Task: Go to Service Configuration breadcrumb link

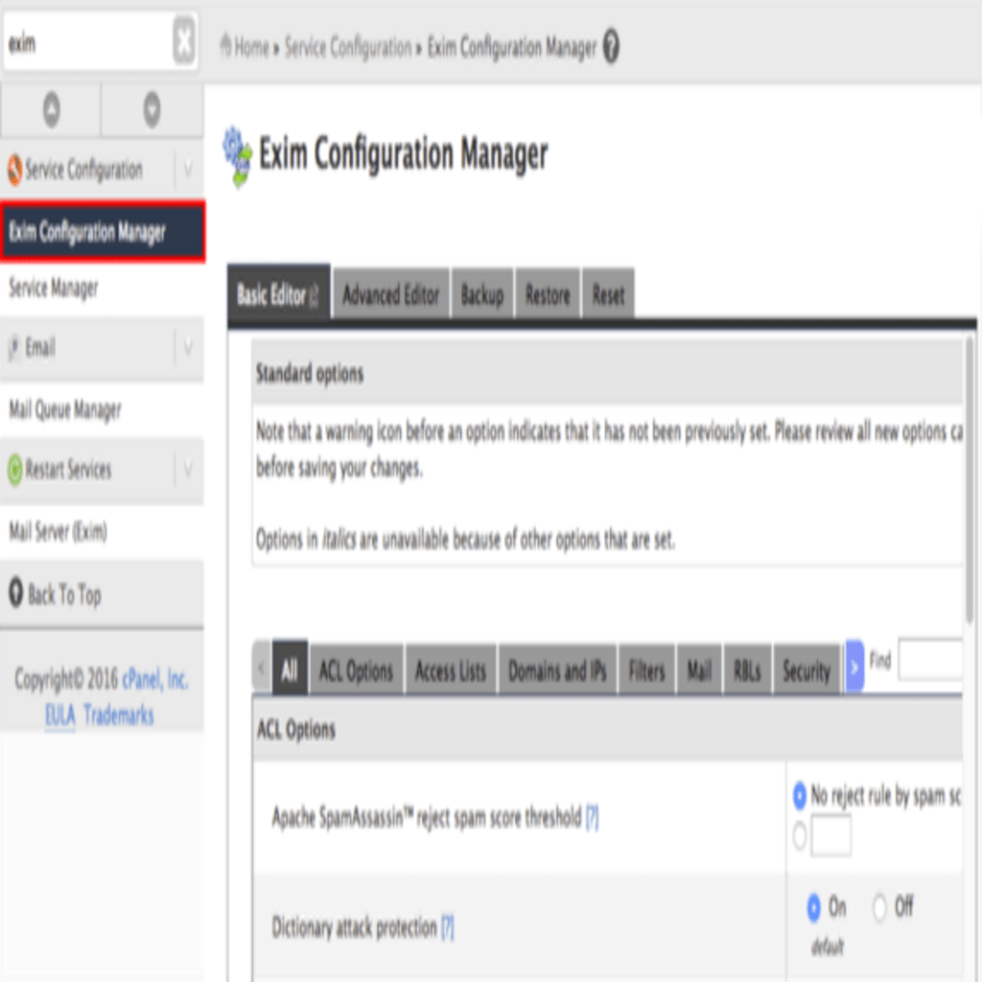Action: [x=348, y=47]
